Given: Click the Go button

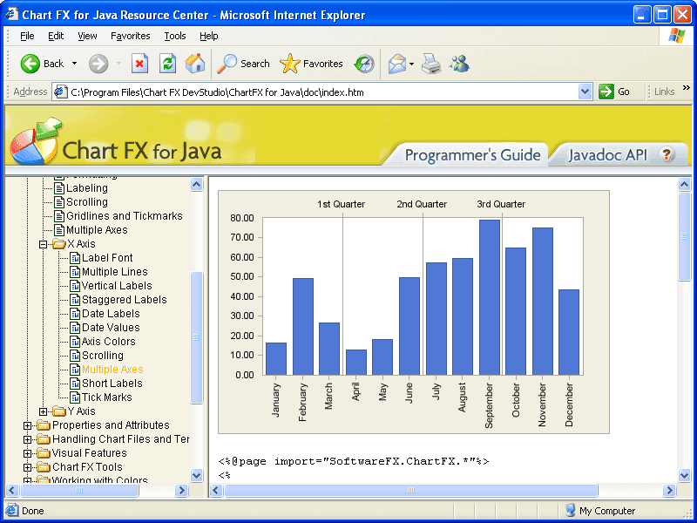Looking at the screenshot, I should [615, 92].
